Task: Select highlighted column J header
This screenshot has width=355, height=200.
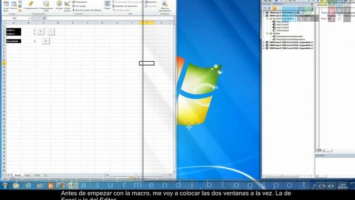Action: pos(146,23)
